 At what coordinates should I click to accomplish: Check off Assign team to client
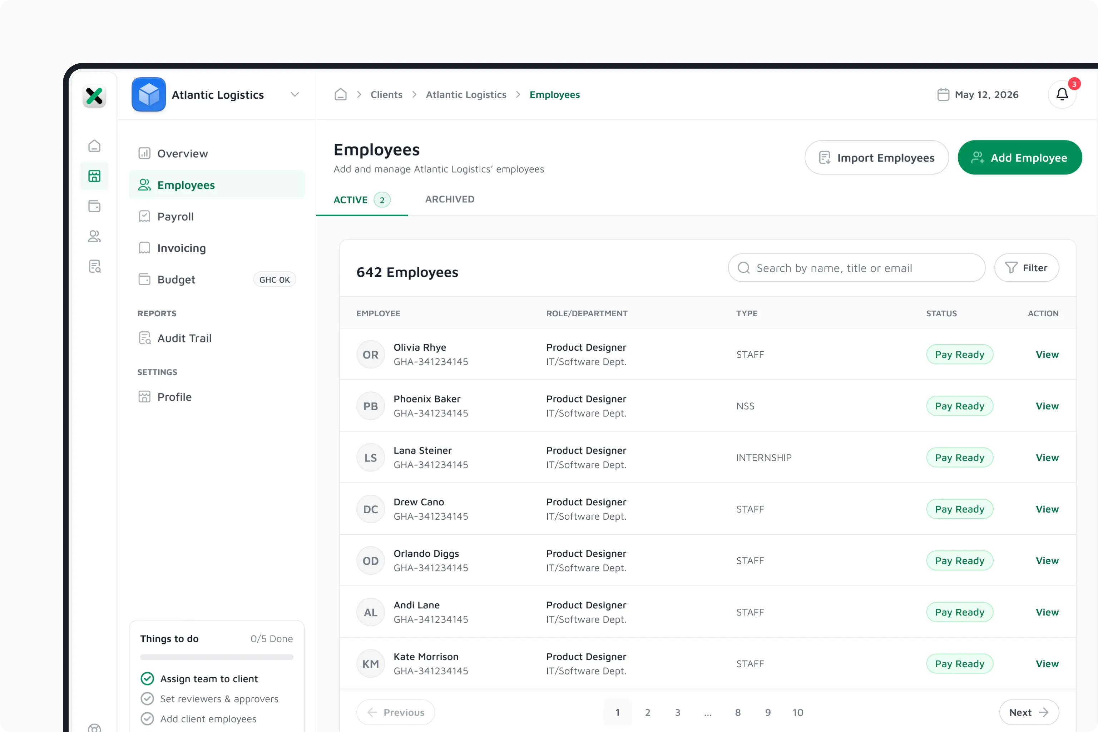pyautogui.click(x=147, y=679)
